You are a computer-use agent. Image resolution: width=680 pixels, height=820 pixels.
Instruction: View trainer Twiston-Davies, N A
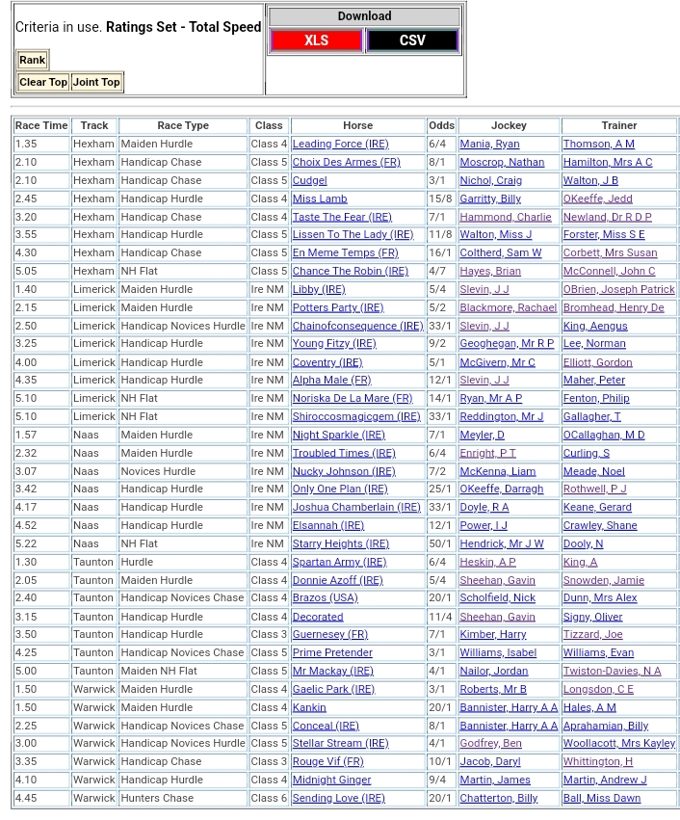612,671
